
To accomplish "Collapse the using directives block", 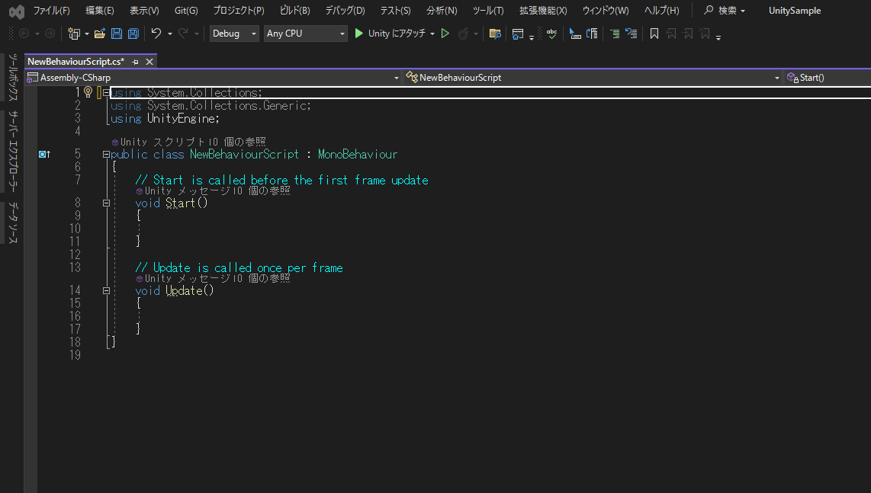I will (x=106, y=93).
